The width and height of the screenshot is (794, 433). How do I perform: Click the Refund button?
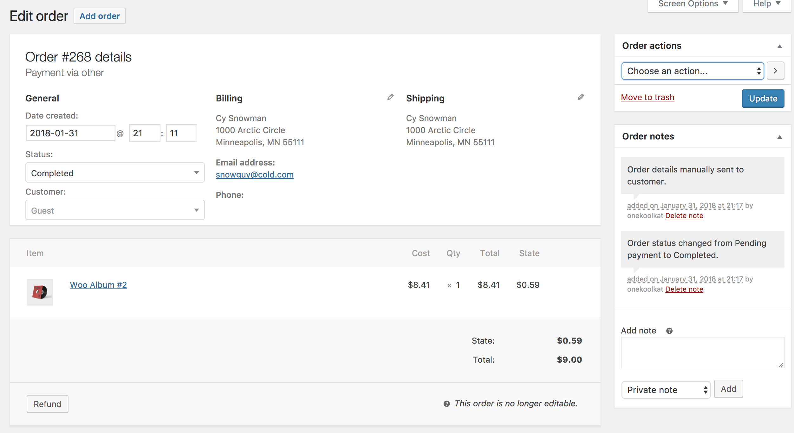coord(48,404)
